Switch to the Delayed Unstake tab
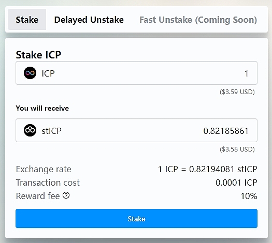 pyautogui.click(x=89, y=20)
